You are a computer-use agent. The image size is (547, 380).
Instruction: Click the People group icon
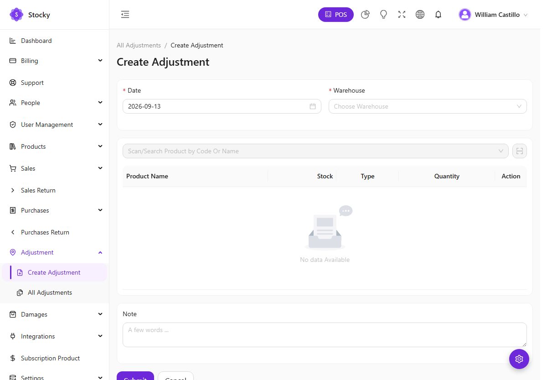[13, 103]
